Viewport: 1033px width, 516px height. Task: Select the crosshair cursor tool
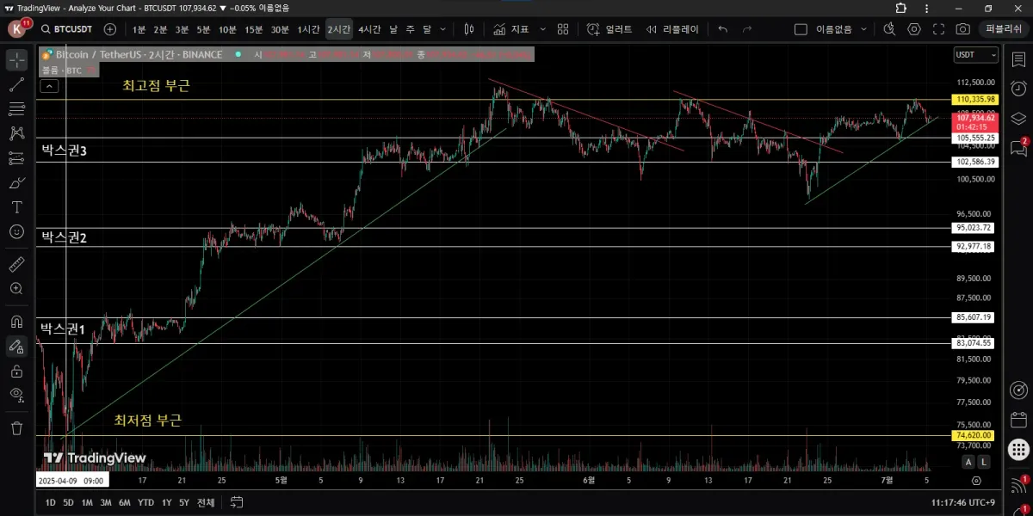[x=16, y=60]
